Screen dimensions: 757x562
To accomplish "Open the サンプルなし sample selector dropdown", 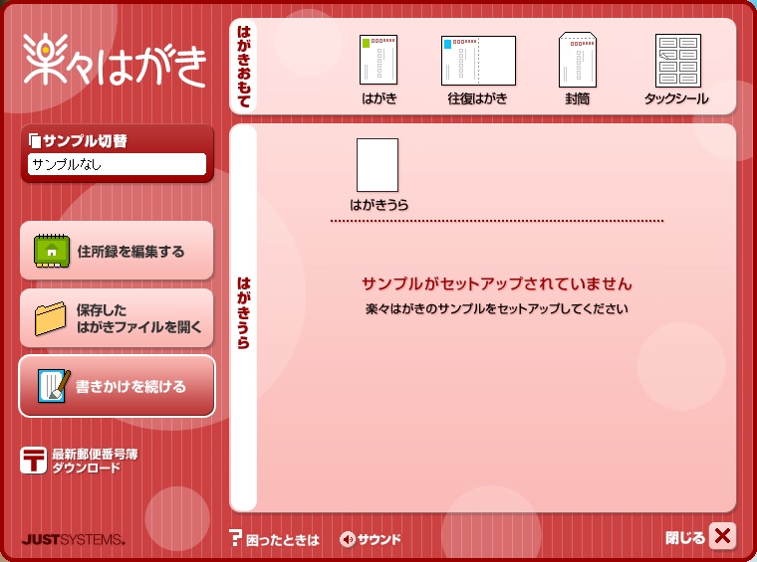I will [x=117, y=164].
